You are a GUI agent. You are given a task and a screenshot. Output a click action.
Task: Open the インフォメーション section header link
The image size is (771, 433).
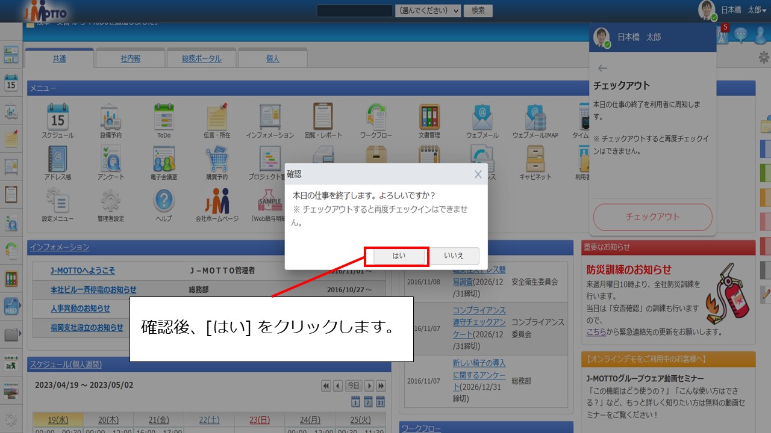[60, 247]
